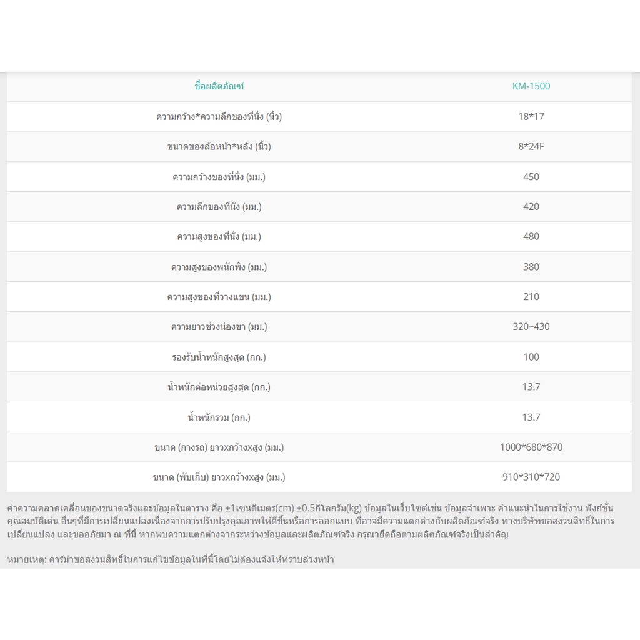Select the 910*310*720 folded dimensions value
Screen dimensions: 640x640
click(531, 477)
